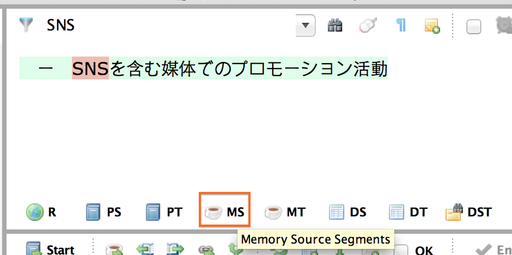Select the MS memory source segments filter
This screenshot has height=255, width=512.
pos(224,212)
